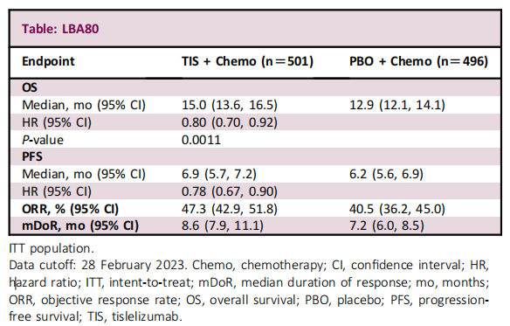Select the OS section row label
The image size is (510, 326).
(x=30, y=87)
